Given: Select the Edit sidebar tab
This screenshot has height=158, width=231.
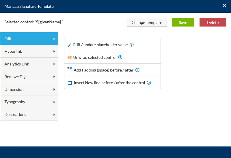Looking at the screenshot, I should tap(29, 39).
